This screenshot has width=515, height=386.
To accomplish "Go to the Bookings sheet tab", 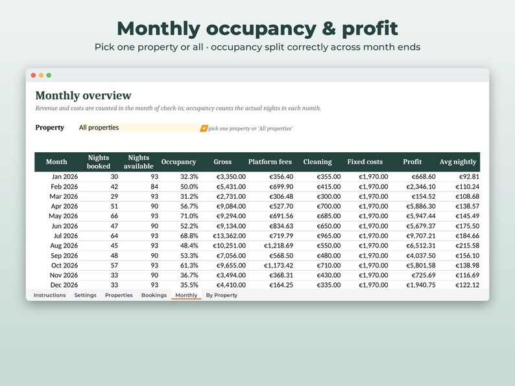I will coord(154,295).
